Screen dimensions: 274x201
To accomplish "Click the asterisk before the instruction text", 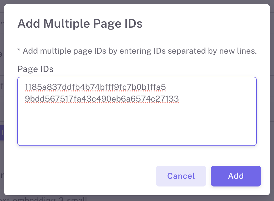I will pos(19,51).
